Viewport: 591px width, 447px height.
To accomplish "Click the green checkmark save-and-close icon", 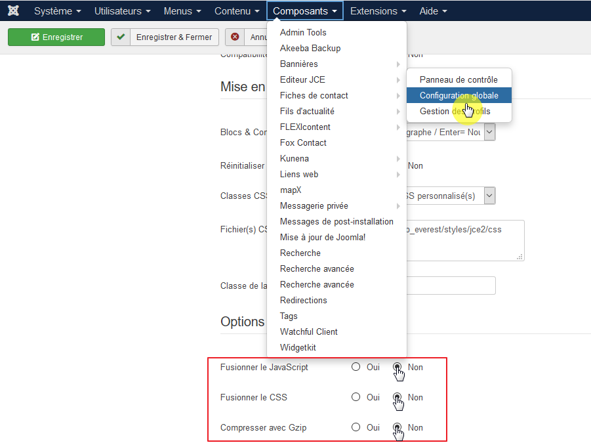I will (121, 37).
